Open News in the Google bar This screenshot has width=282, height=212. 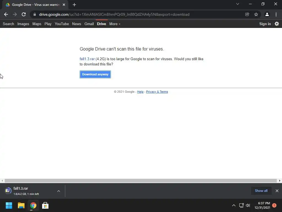77,24
